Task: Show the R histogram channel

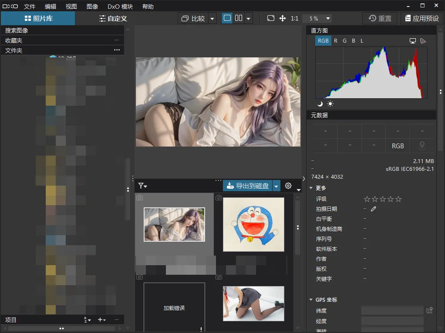Action: click(x=336, y=41)
